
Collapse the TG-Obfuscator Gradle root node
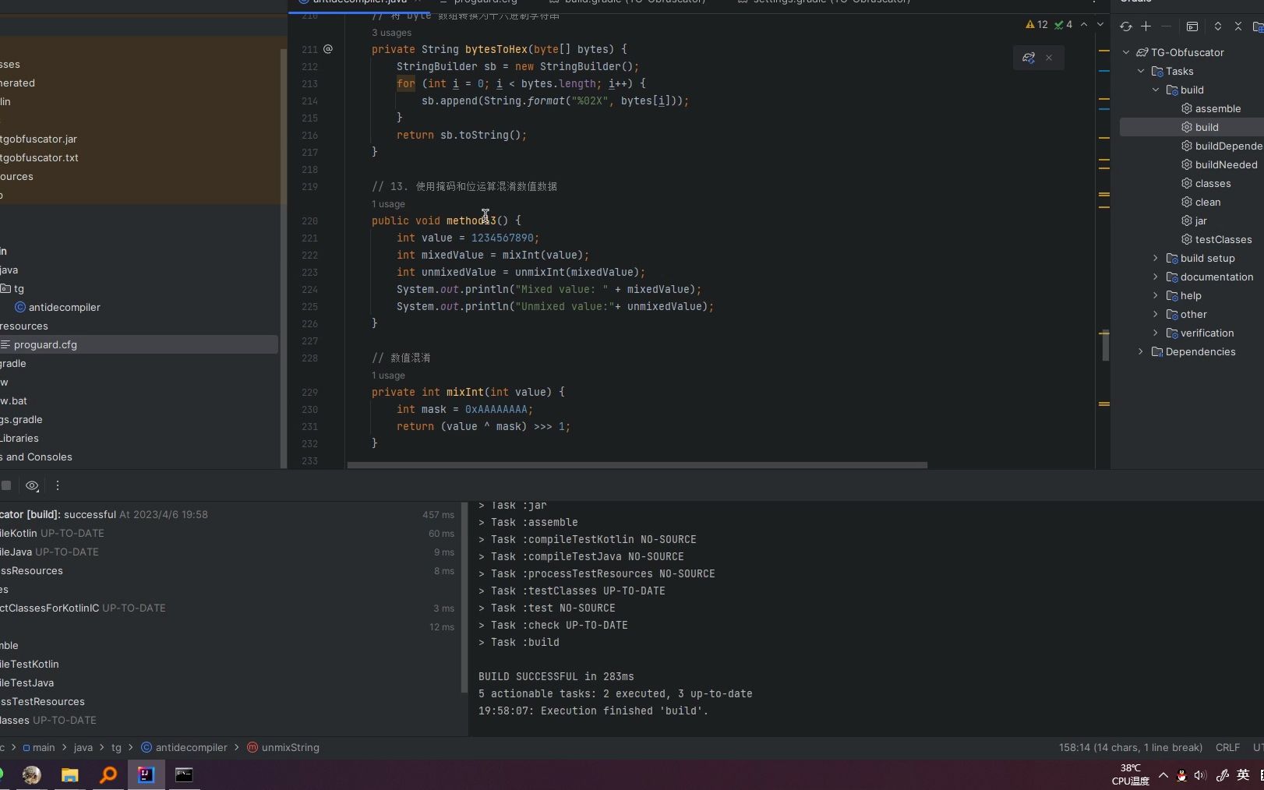1126,52
